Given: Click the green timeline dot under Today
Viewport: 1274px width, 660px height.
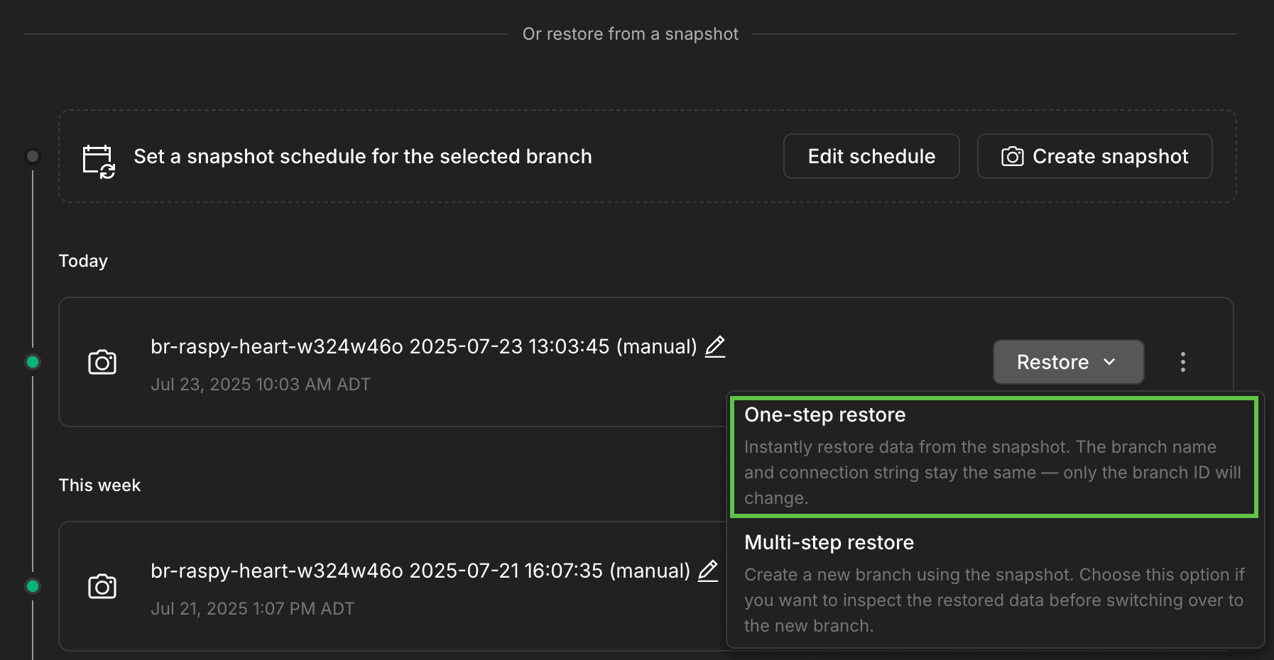Looking at the screenshot, I should tap(32, 362).
